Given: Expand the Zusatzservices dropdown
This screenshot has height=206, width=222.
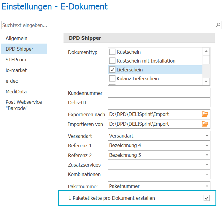Looking at the screenshot, I should point(207,165).
